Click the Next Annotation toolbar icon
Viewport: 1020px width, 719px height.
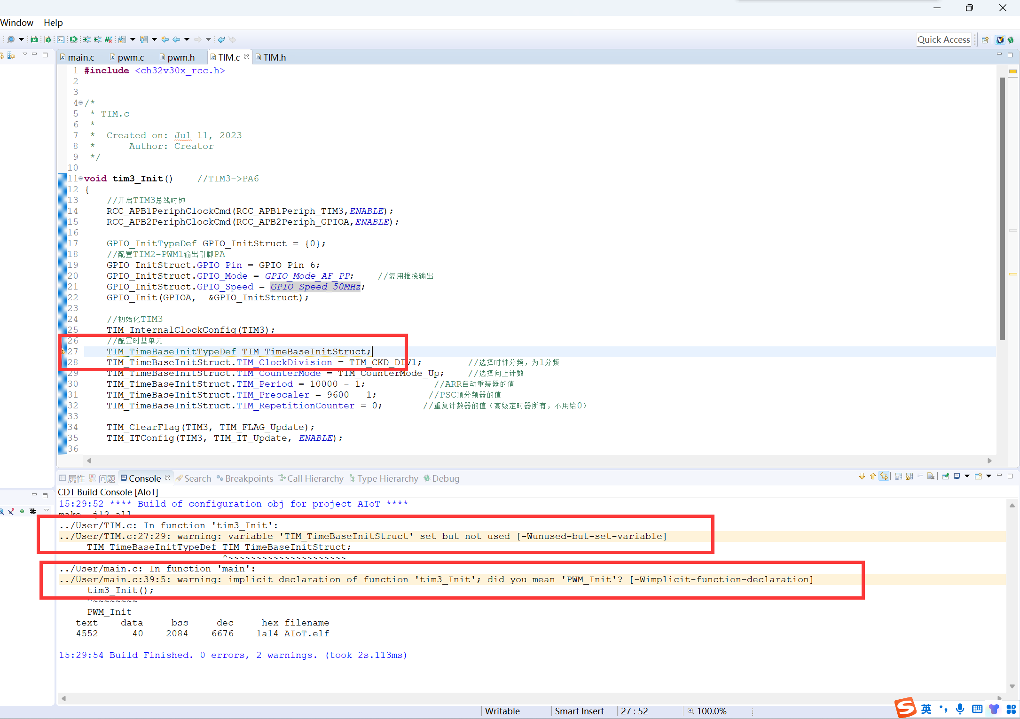point(122,39)
